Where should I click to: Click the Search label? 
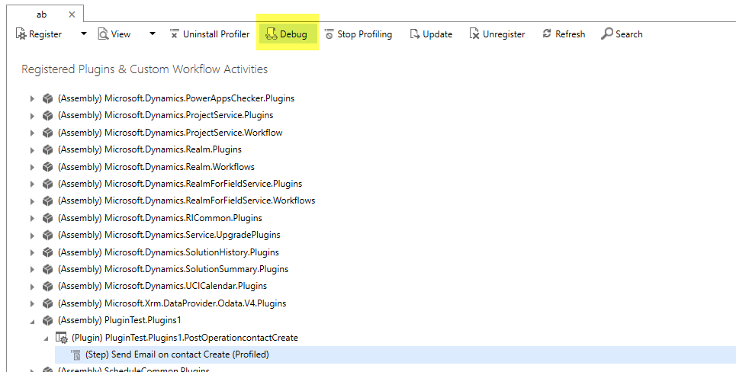[629, 34]
